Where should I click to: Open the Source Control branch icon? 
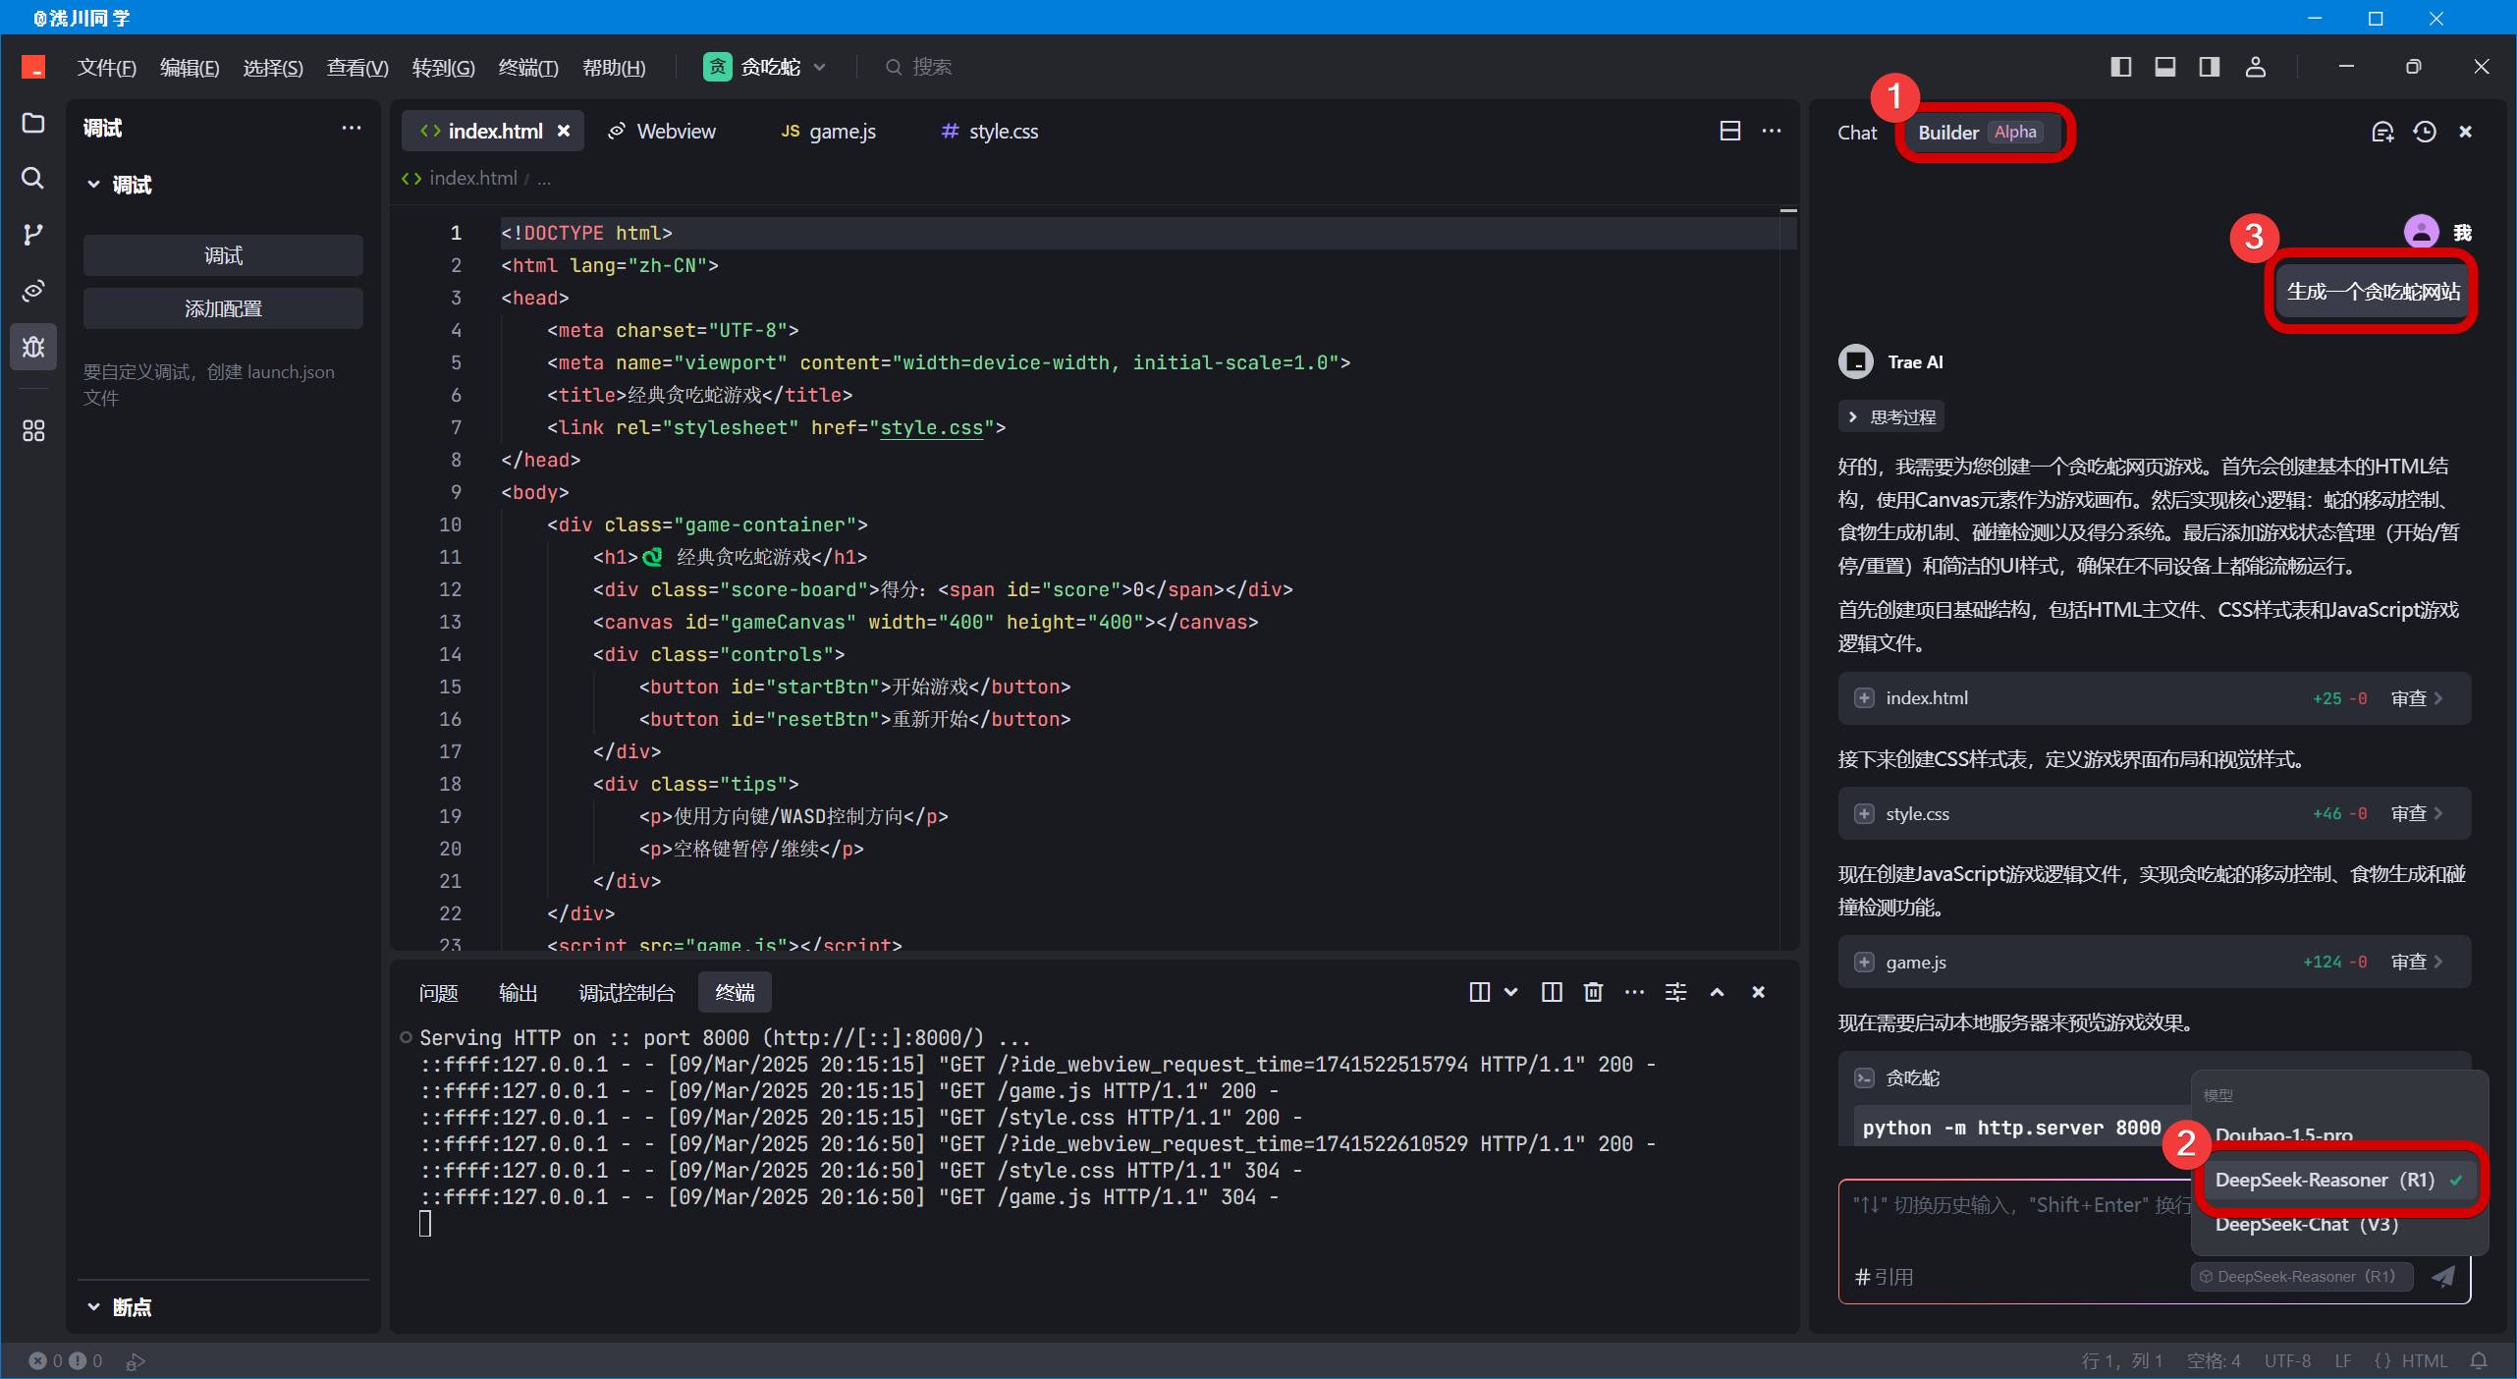tap(33, 234)
